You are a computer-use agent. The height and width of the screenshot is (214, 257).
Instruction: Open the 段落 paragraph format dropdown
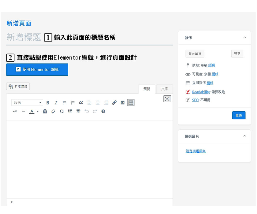tap(27, 103)
